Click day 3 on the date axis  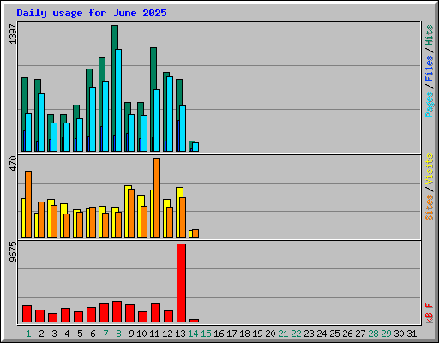point(54,334)
